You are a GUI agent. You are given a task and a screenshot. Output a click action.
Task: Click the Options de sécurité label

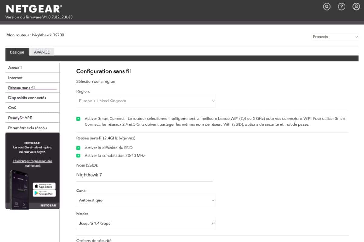click(94, 240)
